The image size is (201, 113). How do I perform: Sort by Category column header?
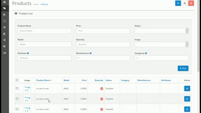click(125, 80)
